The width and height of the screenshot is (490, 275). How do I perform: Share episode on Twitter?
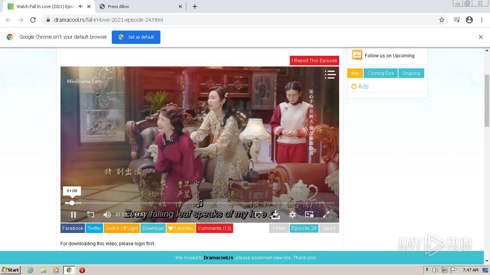coord(94,228)
